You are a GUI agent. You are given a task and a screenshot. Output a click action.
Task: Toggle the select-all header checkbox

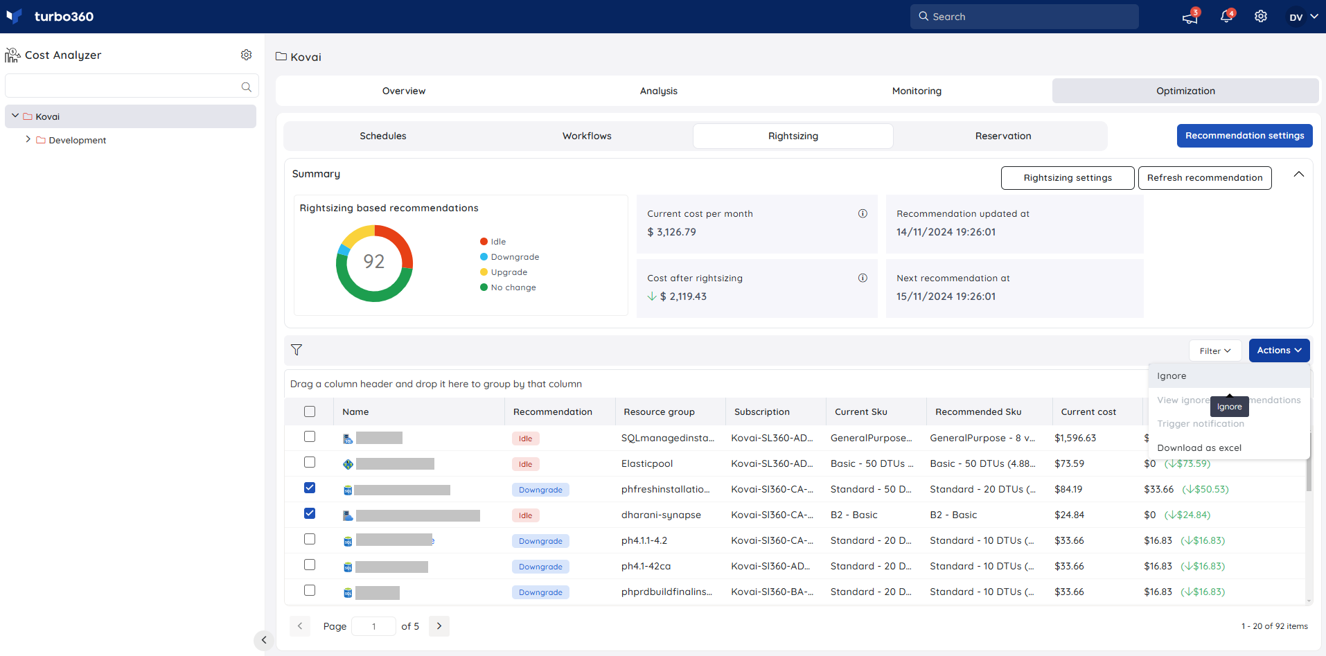click(x=310, y=411)
